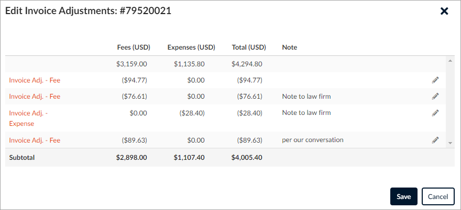The width and height of the screenshot is (461, 210).
Task: Click the pencil icon beside 'per our conversation'
Action: (x=435, y=140)
